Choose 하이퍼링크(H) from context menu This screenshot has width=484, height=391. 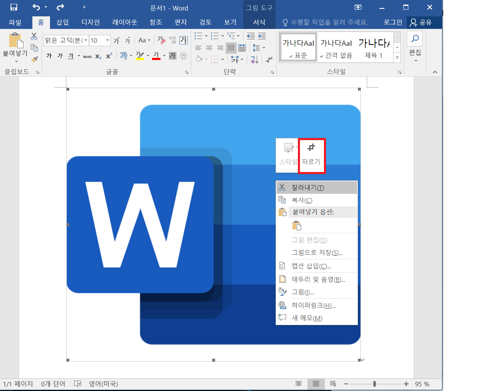click(317, 305)
